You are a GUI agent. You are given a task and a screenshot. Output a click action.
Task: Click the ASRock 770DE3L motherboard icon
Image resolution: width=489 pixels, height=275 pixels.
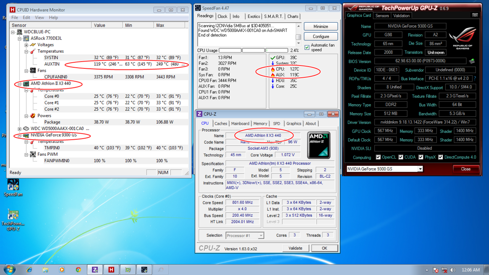click(x=26, y=38)
